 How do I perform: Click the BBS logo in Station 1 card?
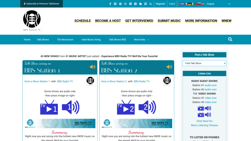90,81
